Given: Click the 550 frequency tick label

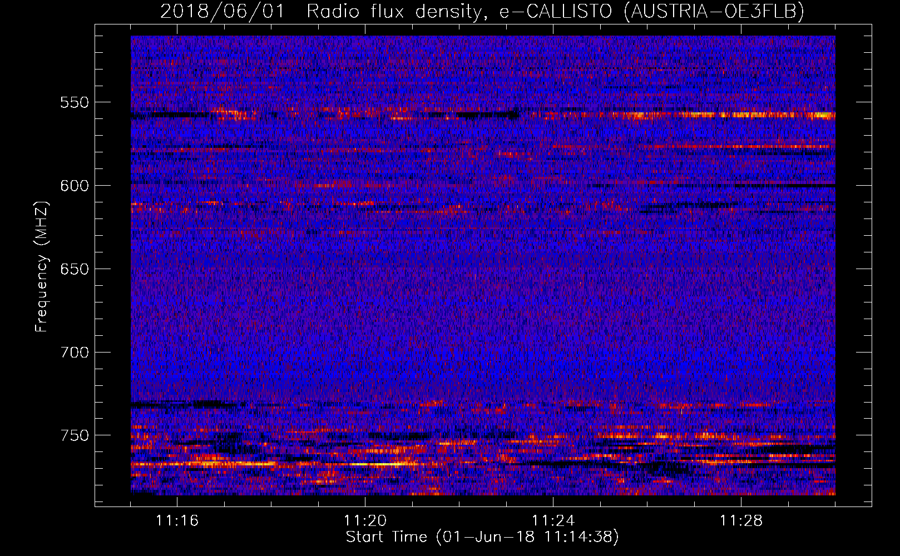Looking at the screenshot, I should [x=75, y=102].
